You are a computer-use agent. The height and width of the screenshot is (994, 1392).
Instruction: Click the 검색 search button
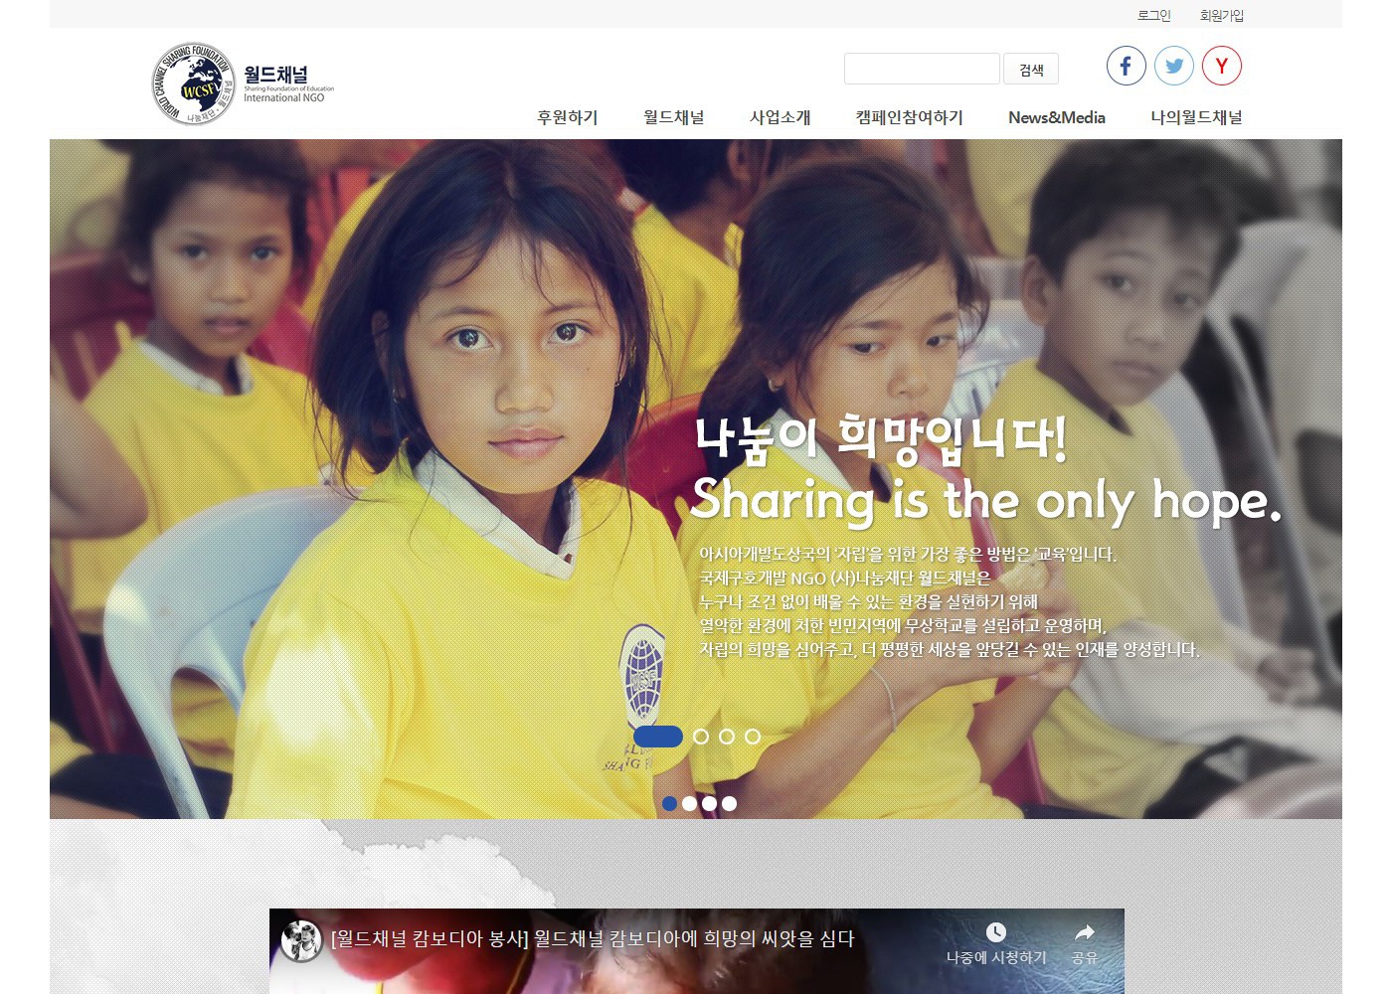[1031, 70]
